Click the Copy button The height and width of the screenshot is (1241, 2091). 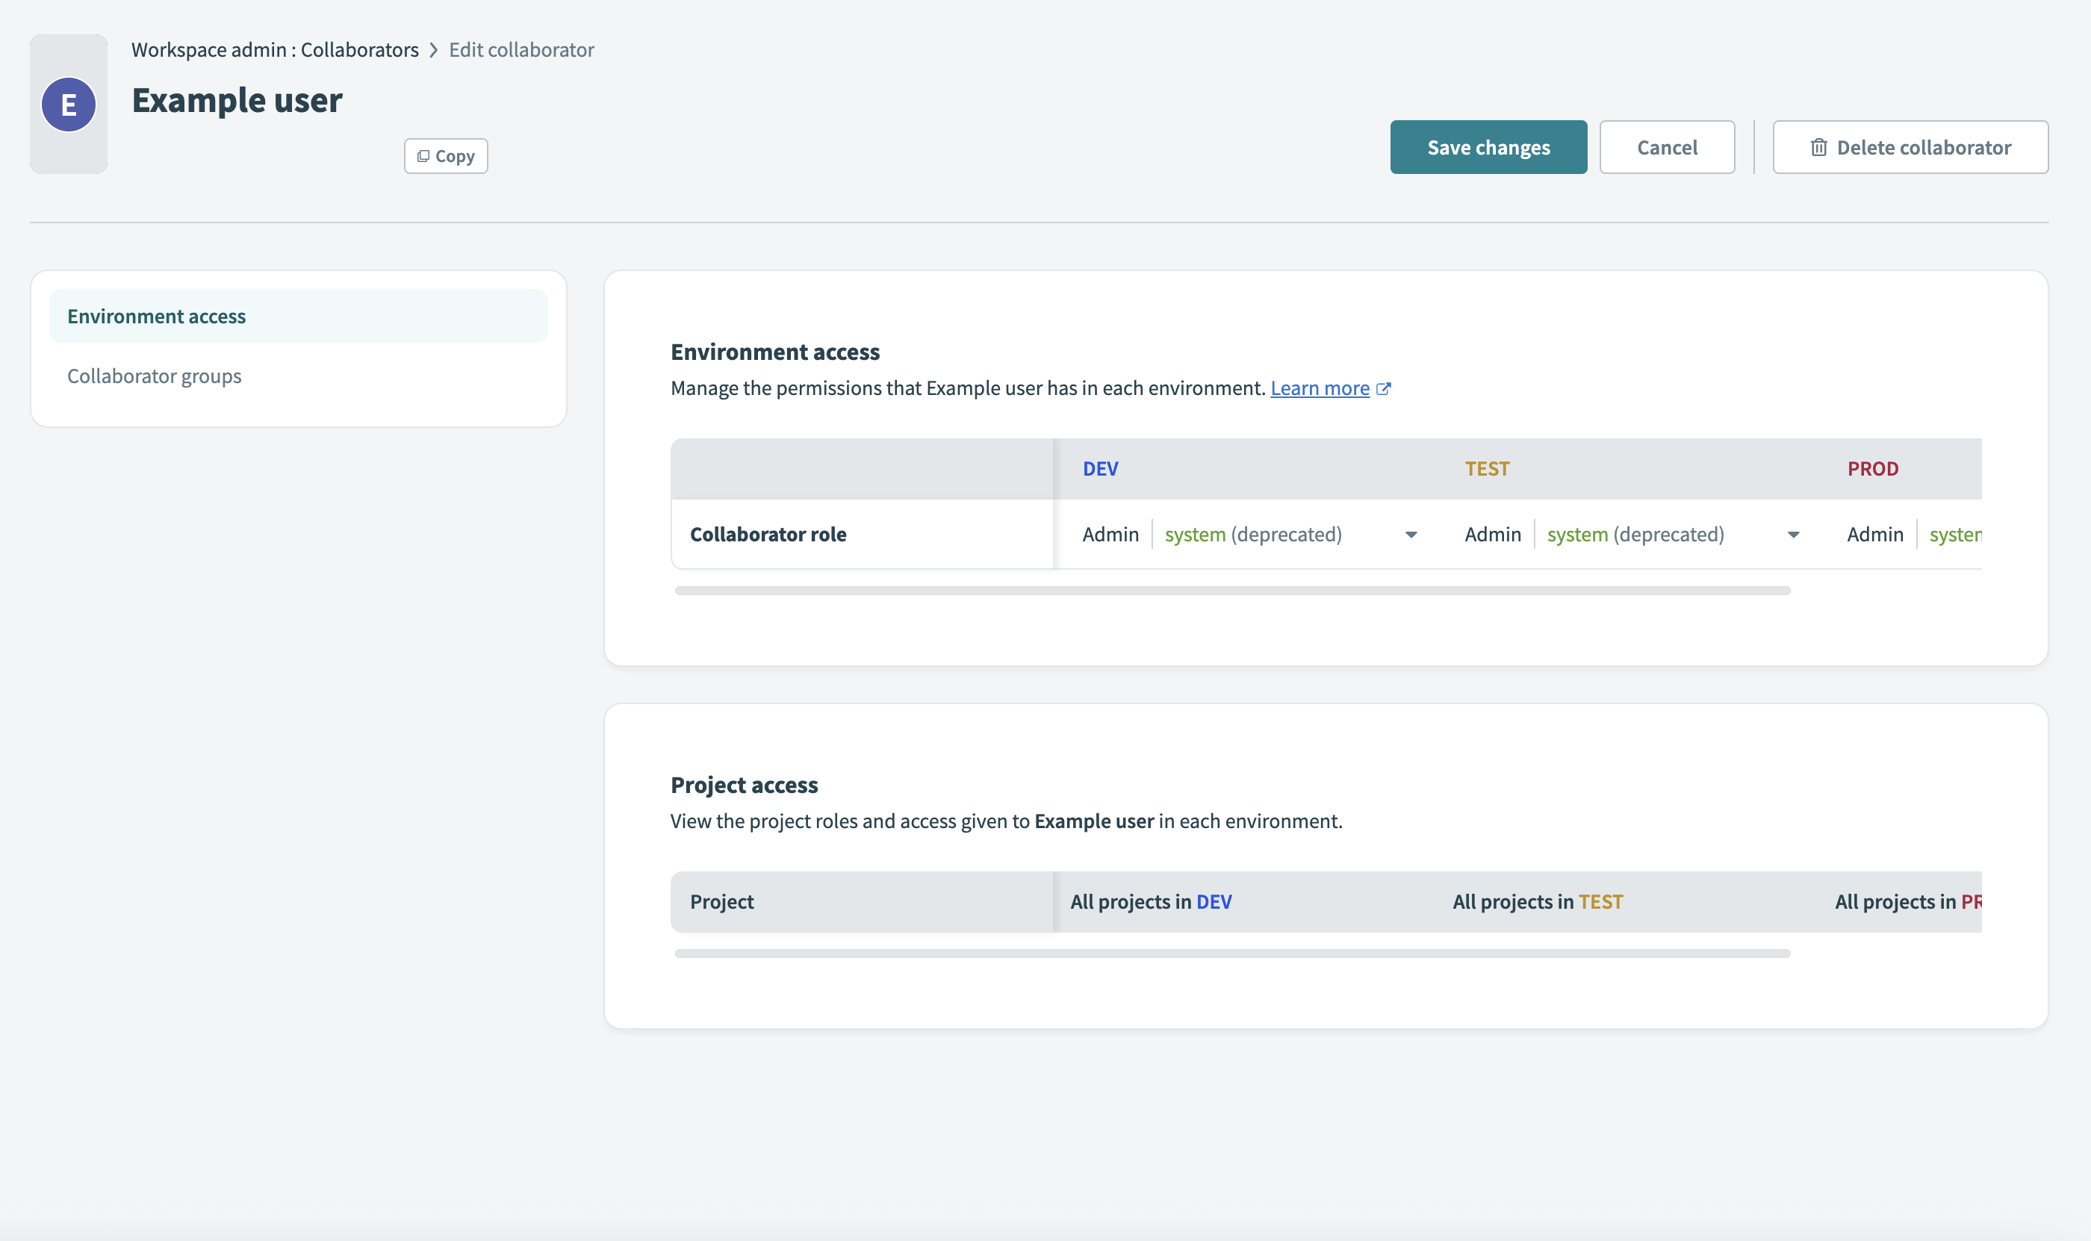click(x=446, y=156)
